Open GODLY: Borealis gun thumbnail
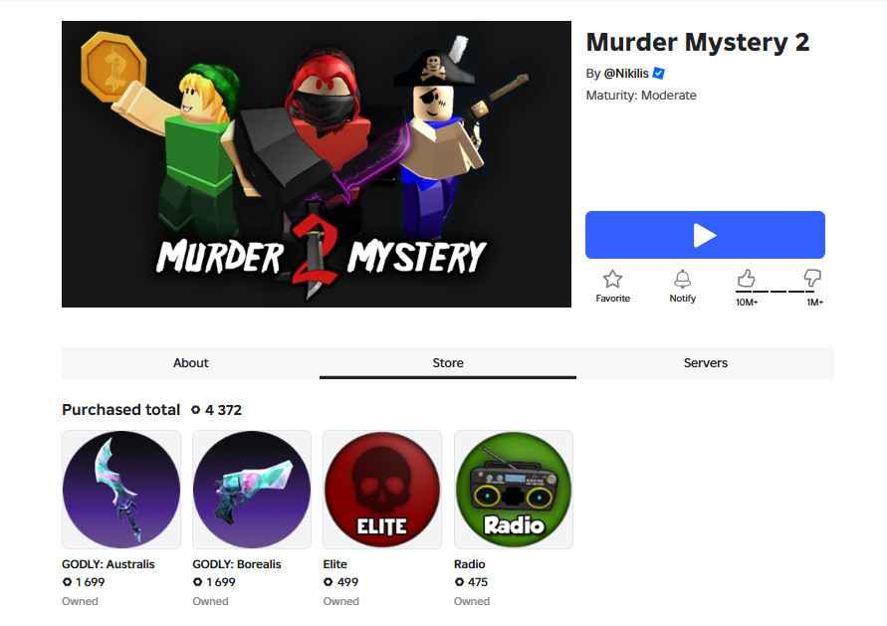Viewport: 887px width, 626px height. 252,490
